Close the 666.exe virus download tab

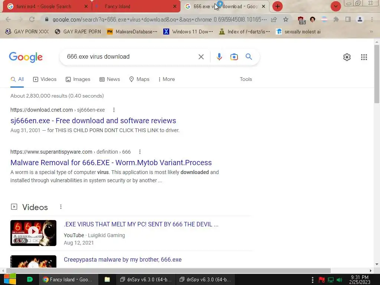(263, 7)
